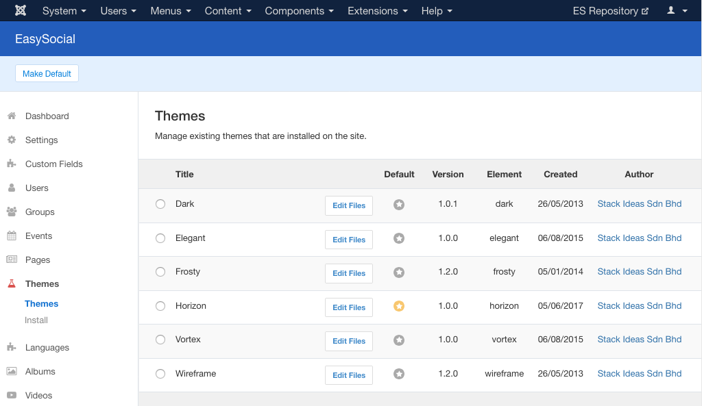This screenshot has width=702, height=406.
Task: Click the default star for Frosty theme
Action: point(399,272)
